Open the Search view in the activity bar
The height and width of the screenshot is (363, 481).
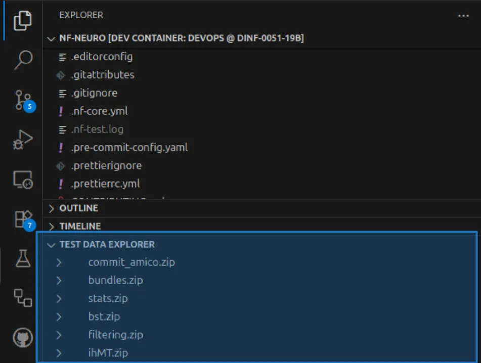pyautogui.click(x=20, y=60)
